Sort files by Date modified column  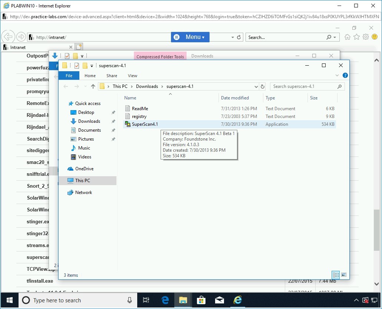pyautogui.click(x=235, y=98)
